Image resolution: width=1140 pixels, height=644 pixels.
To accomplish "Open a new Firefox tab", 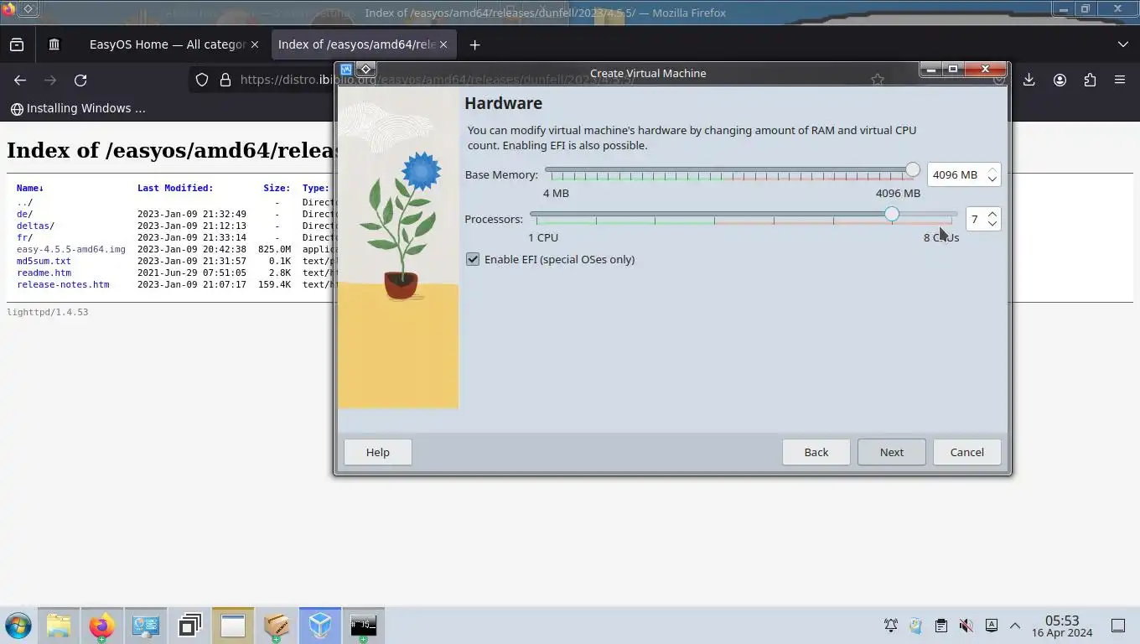I will pyautogui.click(x=474, y=44).
